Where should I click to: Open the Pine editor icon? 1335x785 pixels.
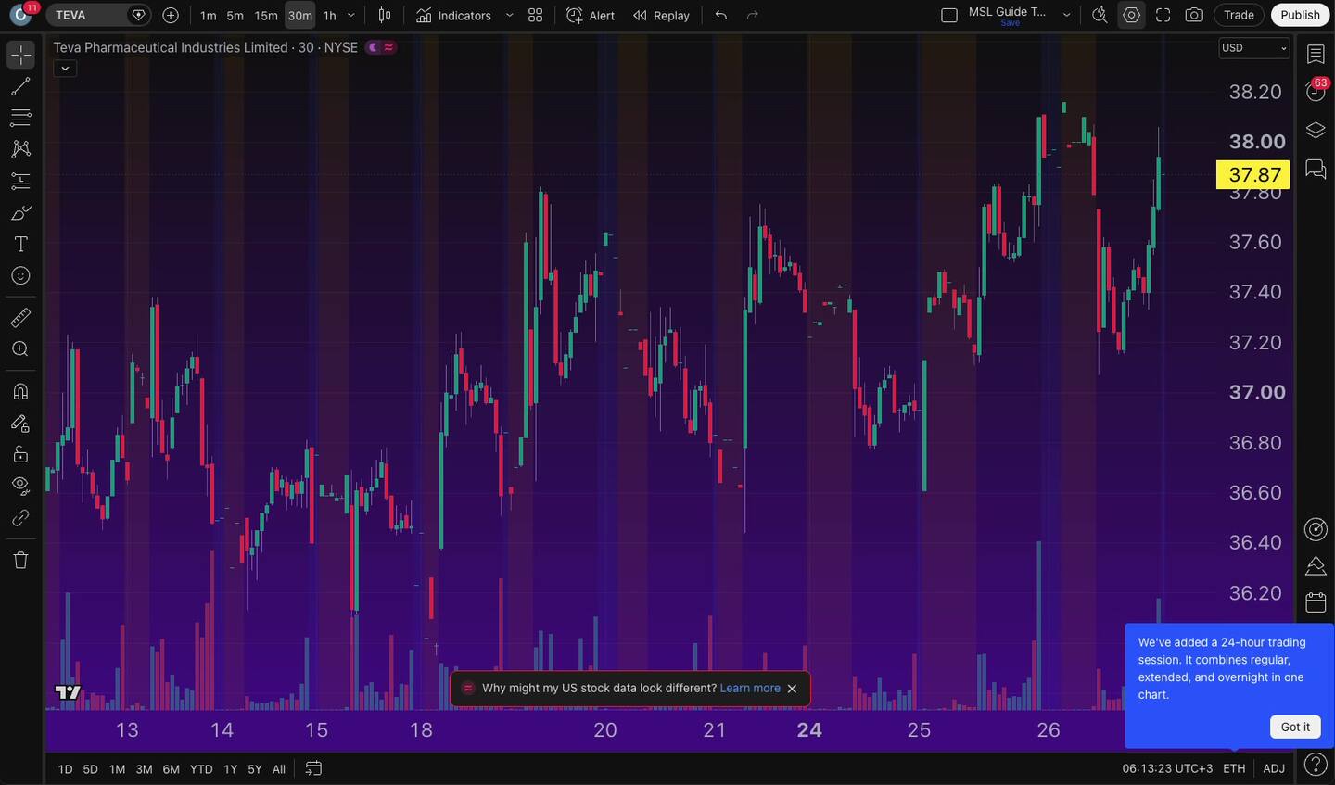tap(1316, 565)
